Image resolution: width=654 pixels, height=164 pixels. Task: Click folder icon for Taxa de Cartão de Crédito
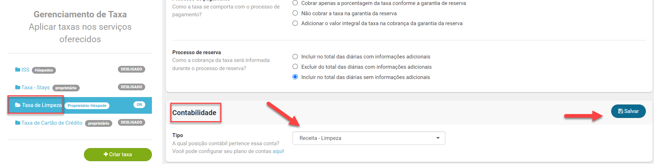point(18,123)
